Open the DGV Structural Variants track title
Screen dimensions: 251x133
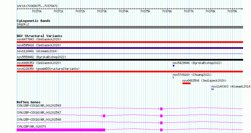click(x=39, y=36)
